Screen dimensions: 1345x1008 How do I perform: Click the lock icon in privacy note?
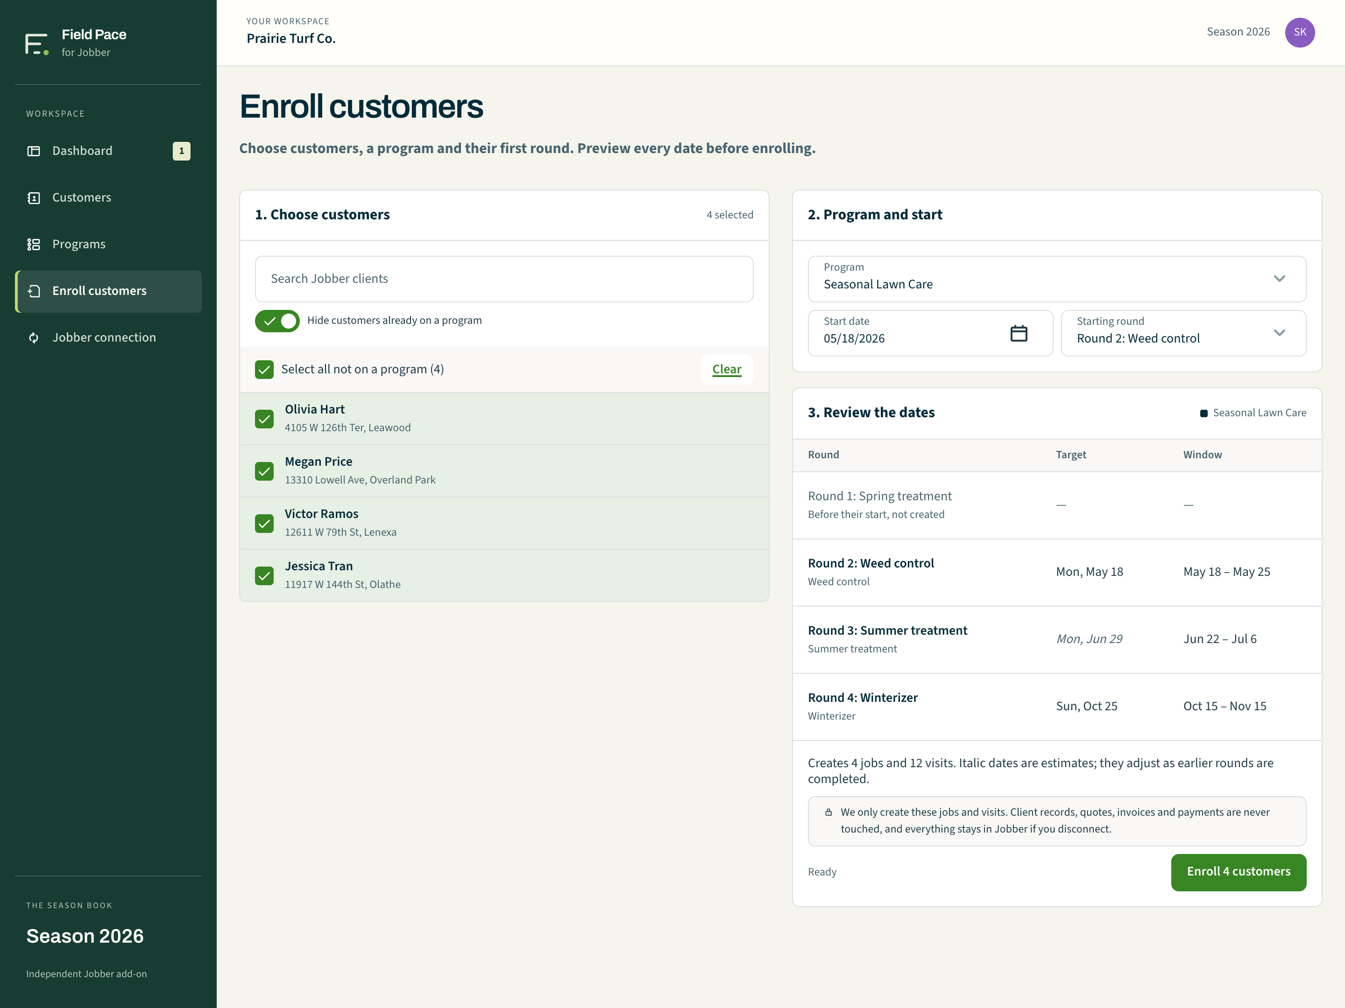pos(828,812)
